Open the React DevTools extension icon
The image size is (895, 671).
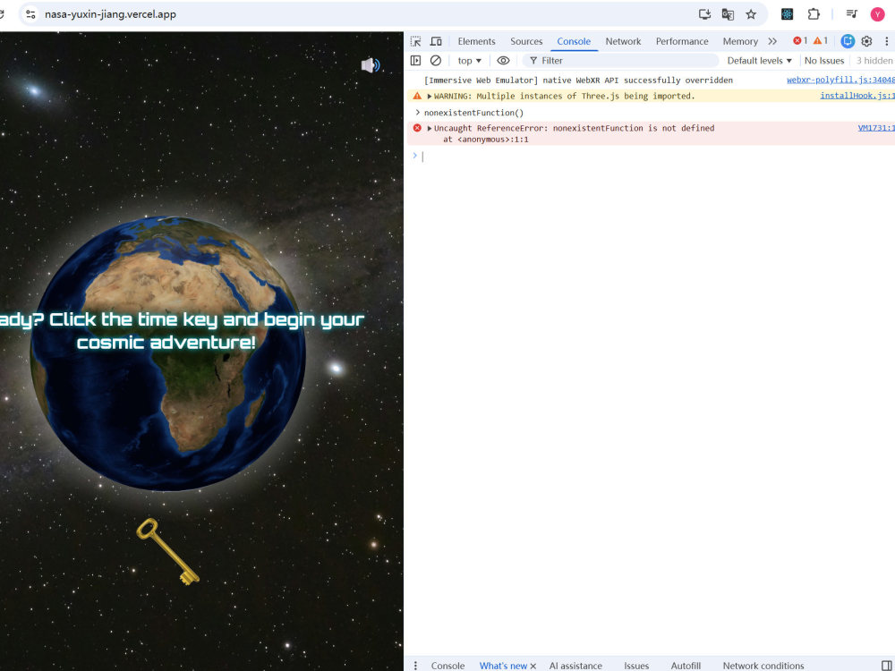pos(787,14)
